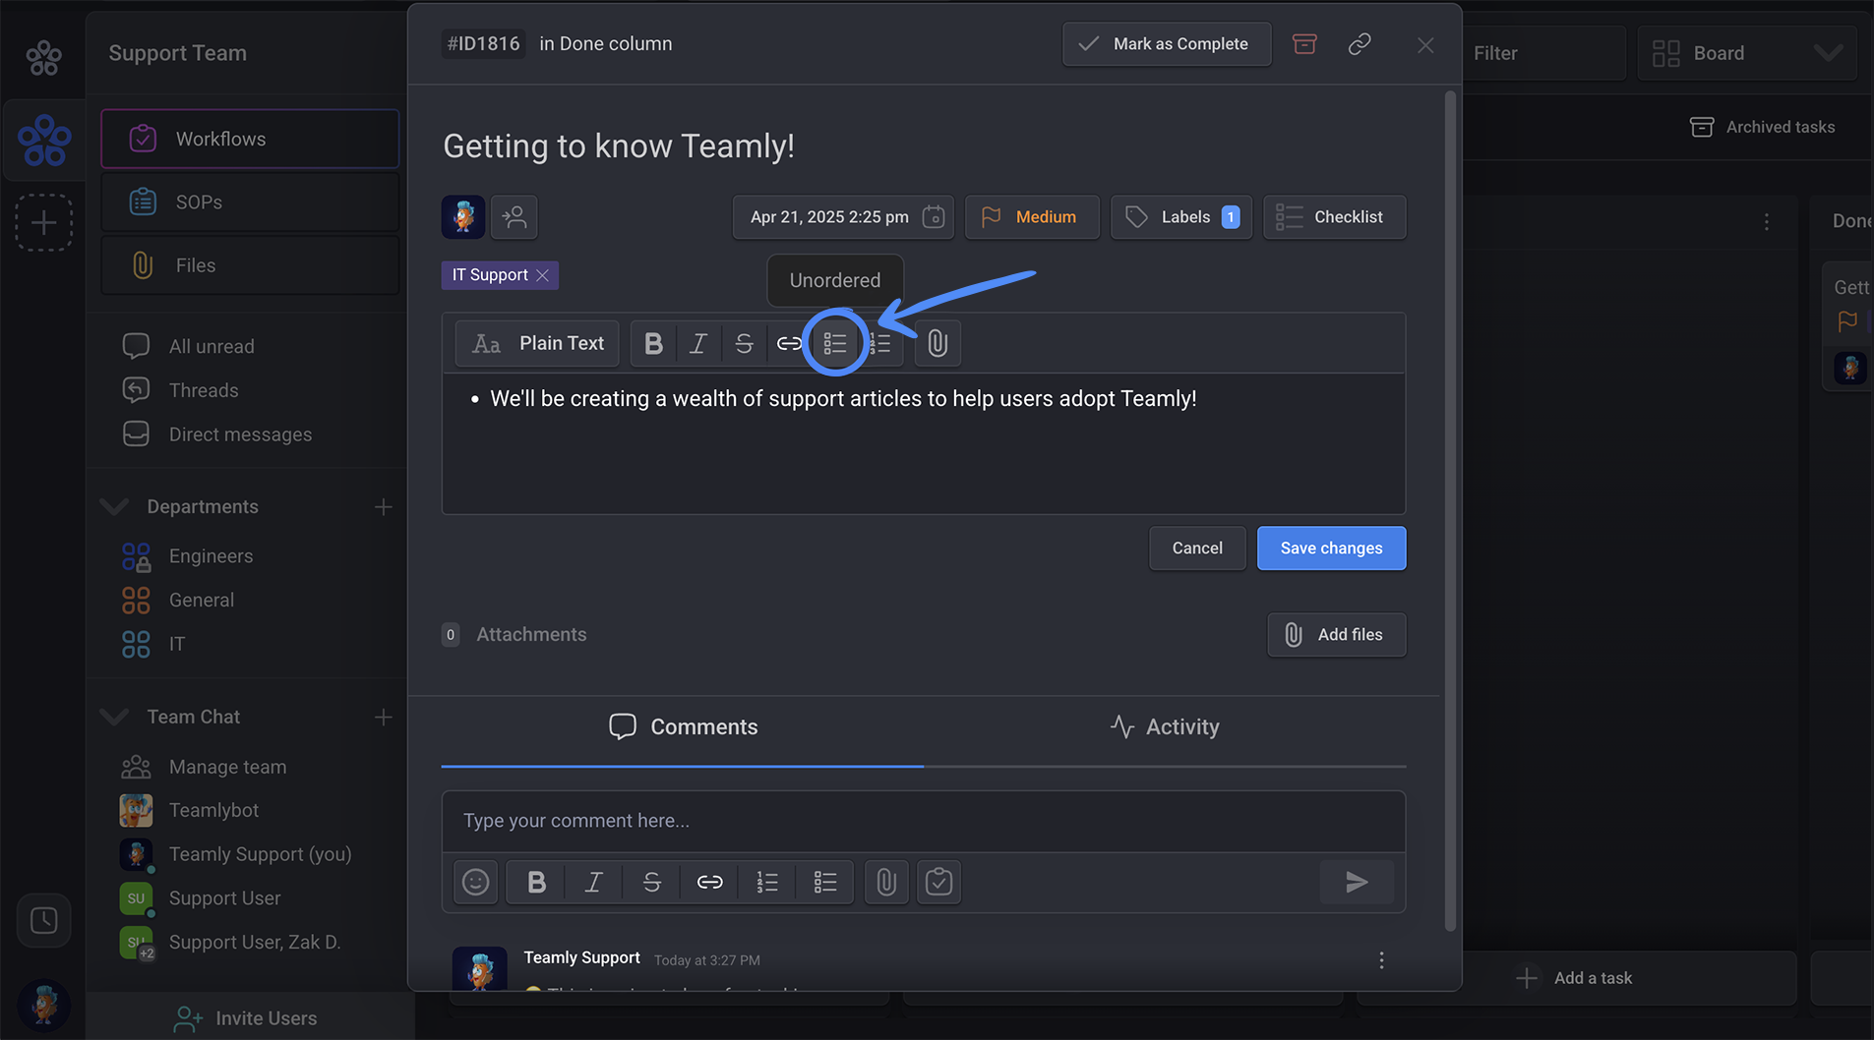Mark the task as complete

tap(1167, 44)
